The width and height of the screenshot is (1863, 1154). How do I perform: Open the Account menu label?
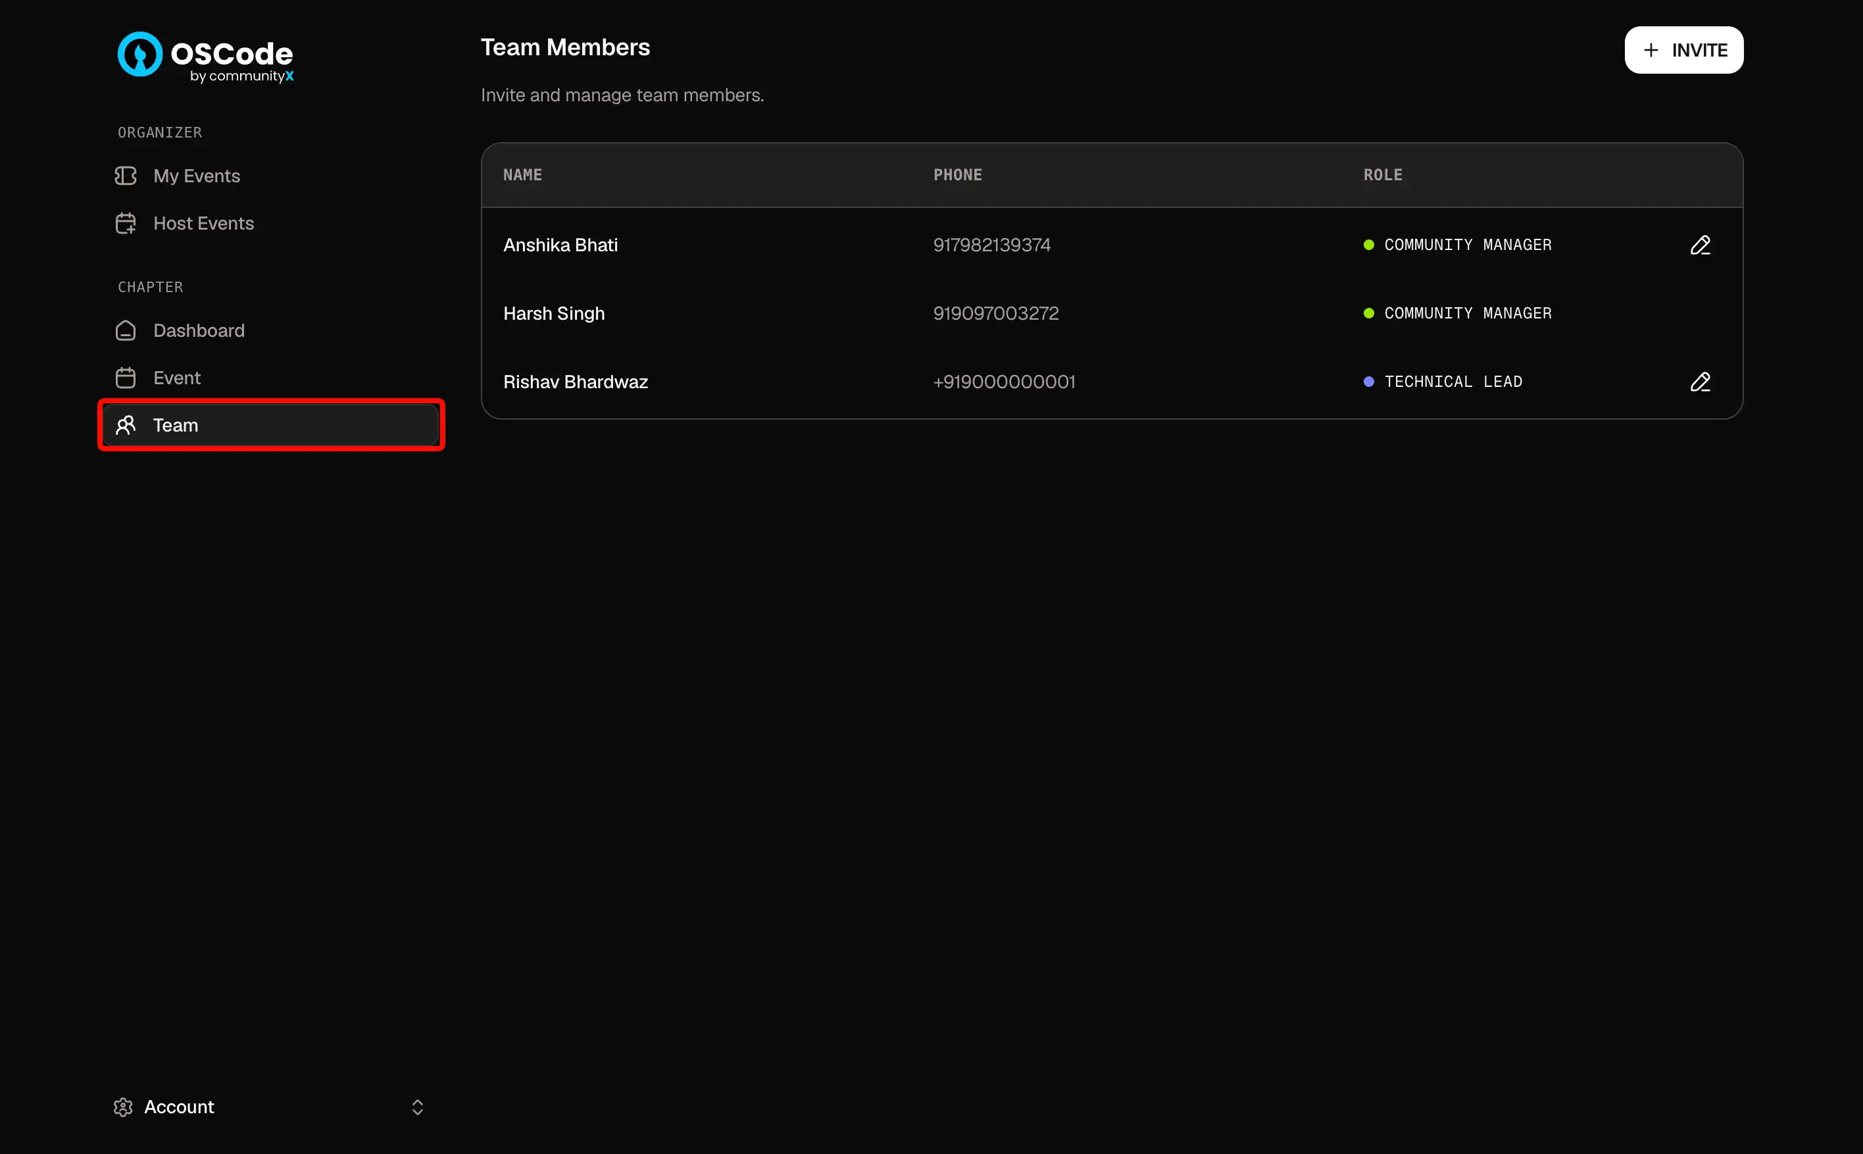click(x=180, y=1107)
